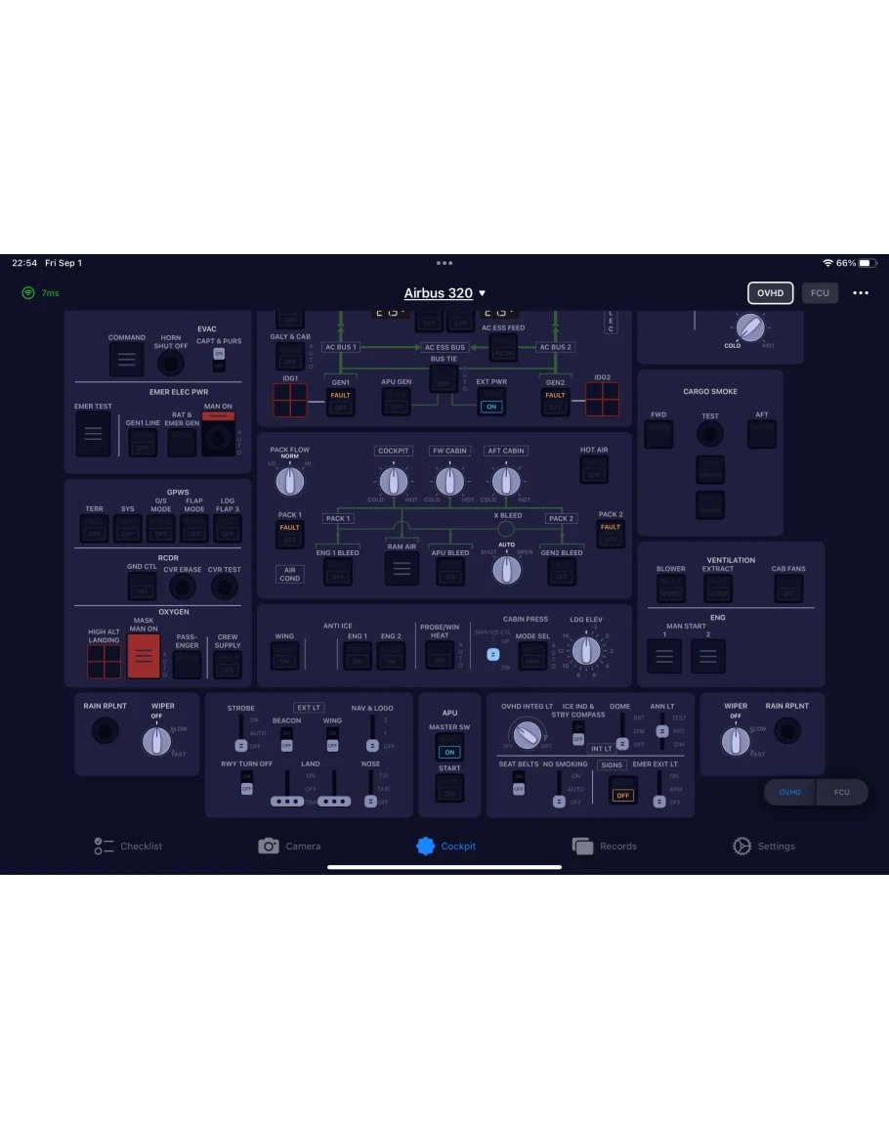Tap the EXT PWR ON pushbutton

pos(491,401)
